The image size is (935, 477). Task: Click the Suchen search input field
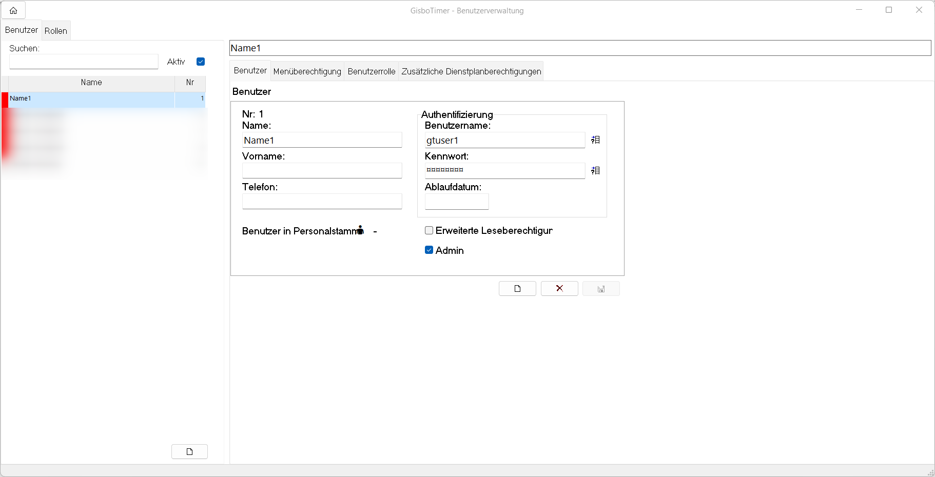(x=84, y=62)
